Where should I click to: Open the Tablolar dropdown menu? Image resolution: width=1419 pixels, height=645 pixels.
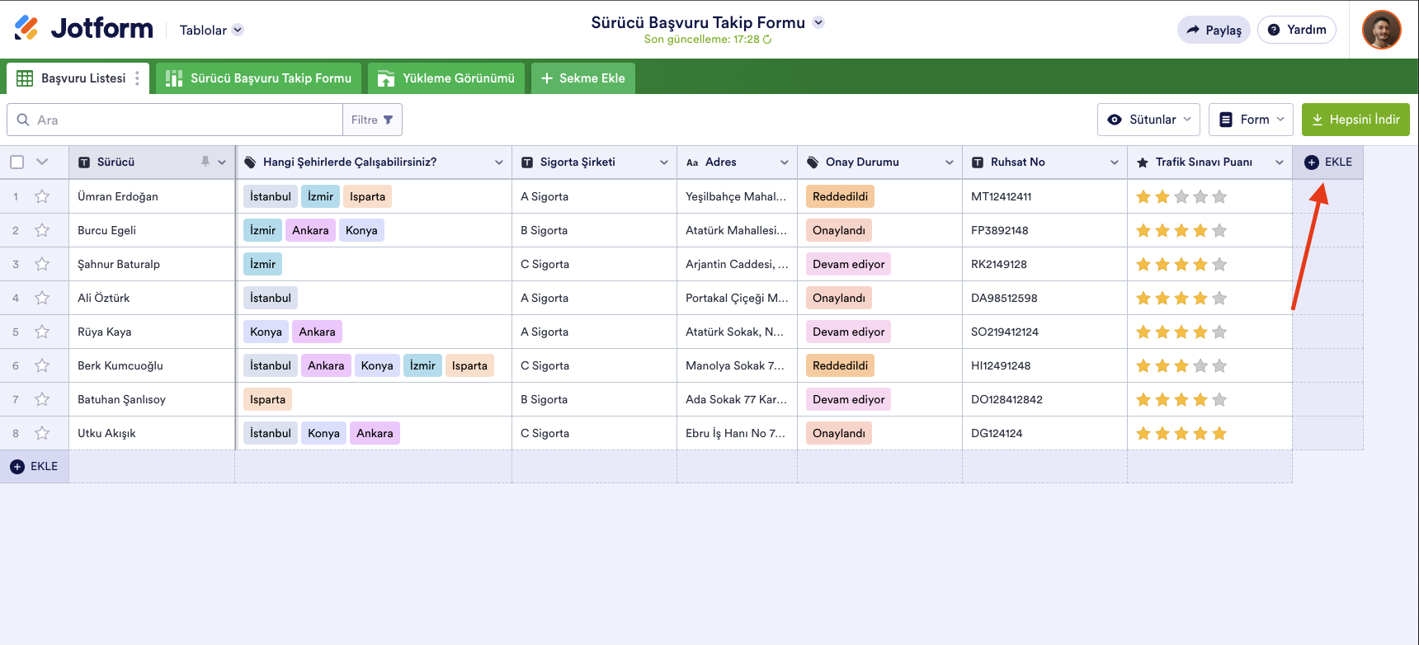click(211, 30)
